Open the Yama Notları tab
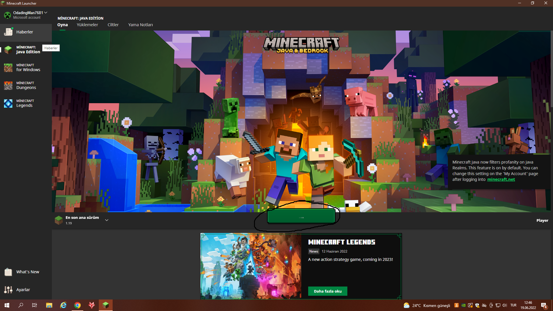The height and width of the screenshot is (311, 553). [141, 25]
